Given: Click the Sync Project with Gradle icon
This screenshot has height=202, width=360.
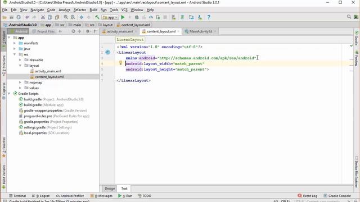Looking at the screenshot, I should point(182,17).
